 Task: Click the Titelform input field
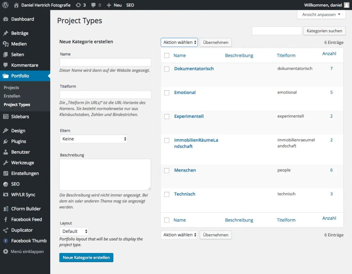105,94
